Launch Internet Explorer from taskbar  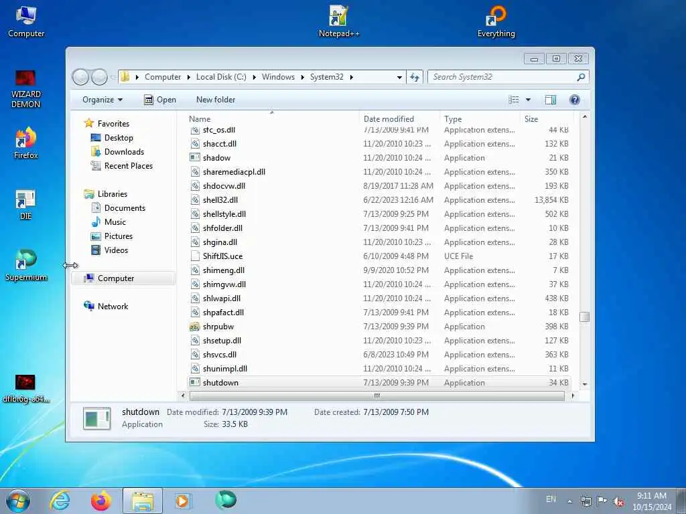coord(60,501)
